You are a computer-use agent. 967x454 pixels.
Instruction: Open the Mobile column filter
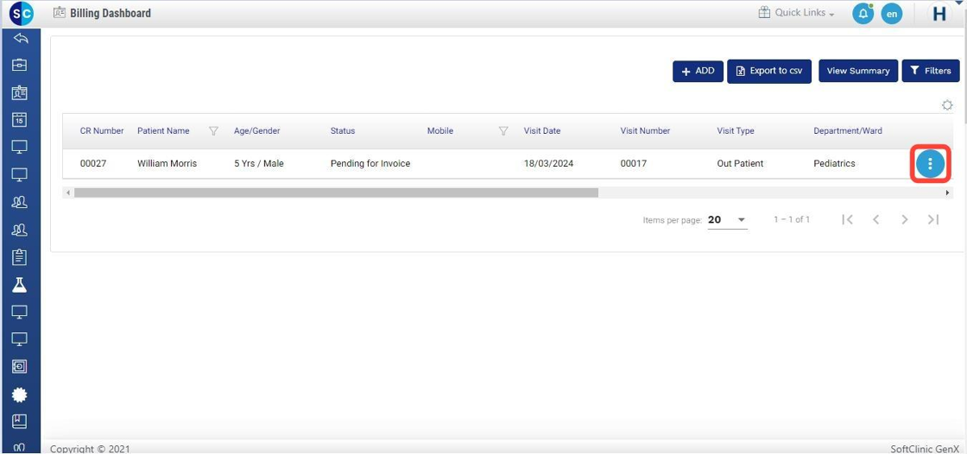pos(503,131)
